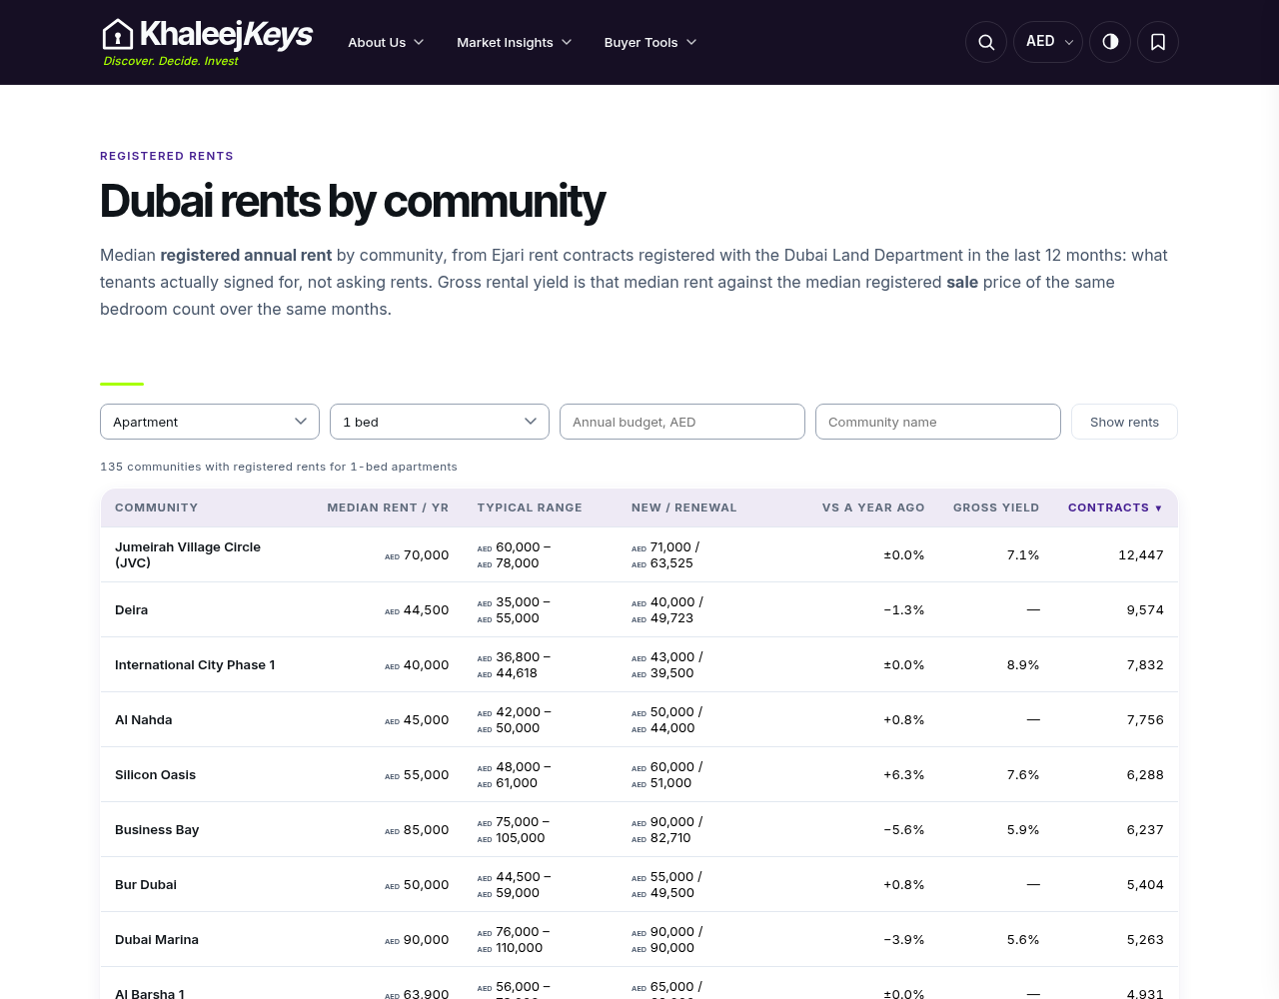The image size is (1279, 999).
Task: Click the New / Renewal column header
Action: pyautogui.click(x=684, y=507)
